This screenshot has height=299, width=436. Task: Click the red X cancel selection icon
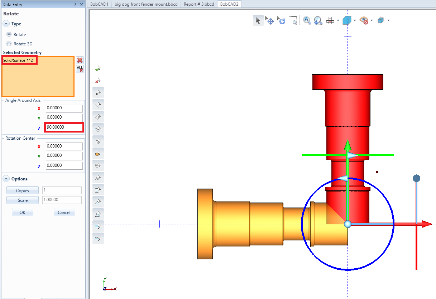[x=98, y=81]
